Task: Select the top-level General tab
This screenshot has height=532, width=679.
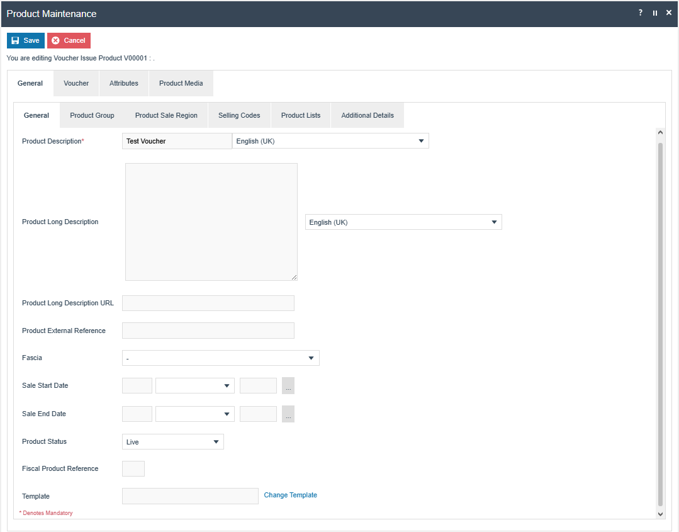Action: tap(30, 83)
